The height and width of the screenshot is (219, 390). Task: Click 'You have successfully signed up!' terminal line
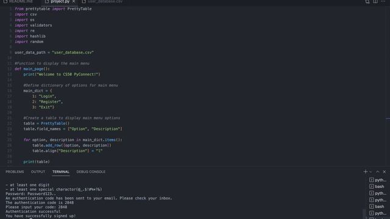tap(41, 216)
